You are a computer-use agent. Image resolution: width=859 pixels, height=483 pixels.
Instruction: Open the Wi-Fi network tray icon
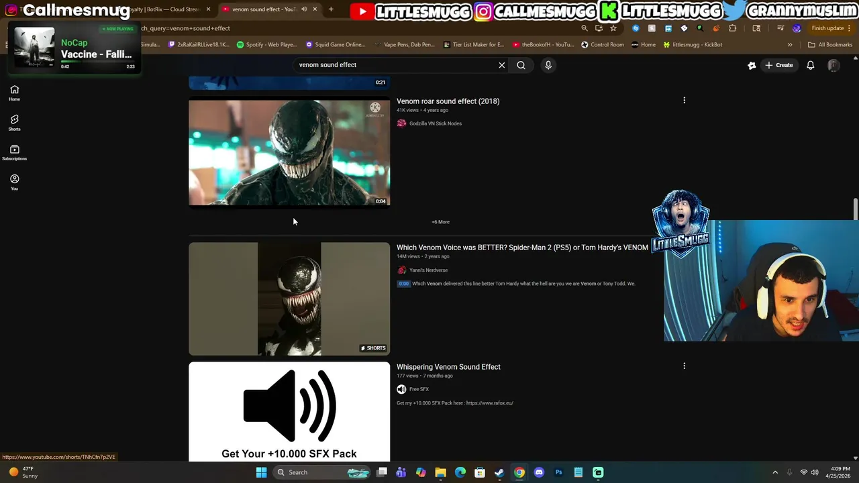[x=803, y=472]
